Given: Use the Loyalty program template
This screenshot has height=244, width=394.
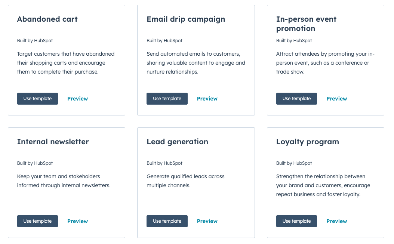Looking at the screenshot, I should click(296, 221).
